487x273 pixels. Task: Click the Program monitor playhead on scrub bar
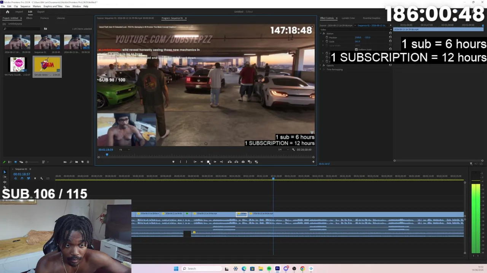point(107,155)
